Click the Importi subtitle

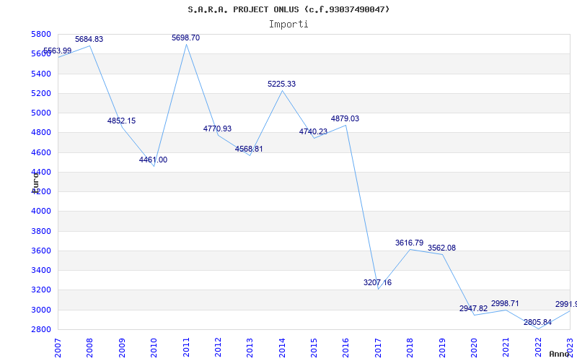[x=288, y=25]
